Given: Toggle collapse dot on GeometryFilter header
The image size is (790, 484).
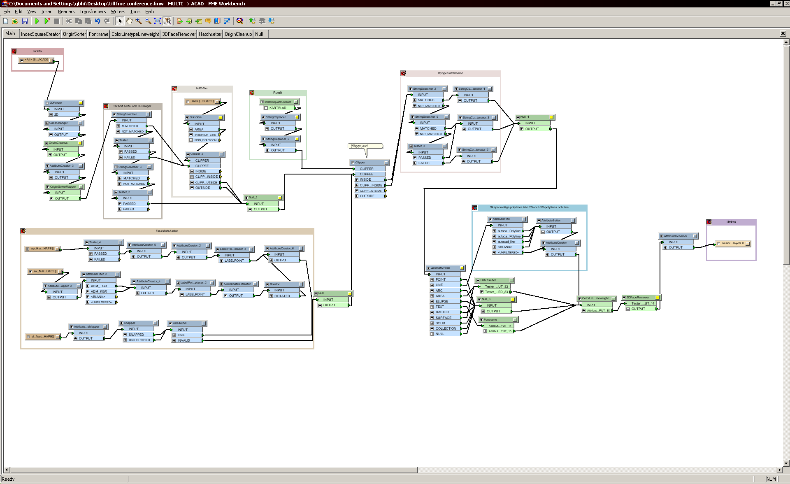Looking at the screenshot, I should (428, 268).
